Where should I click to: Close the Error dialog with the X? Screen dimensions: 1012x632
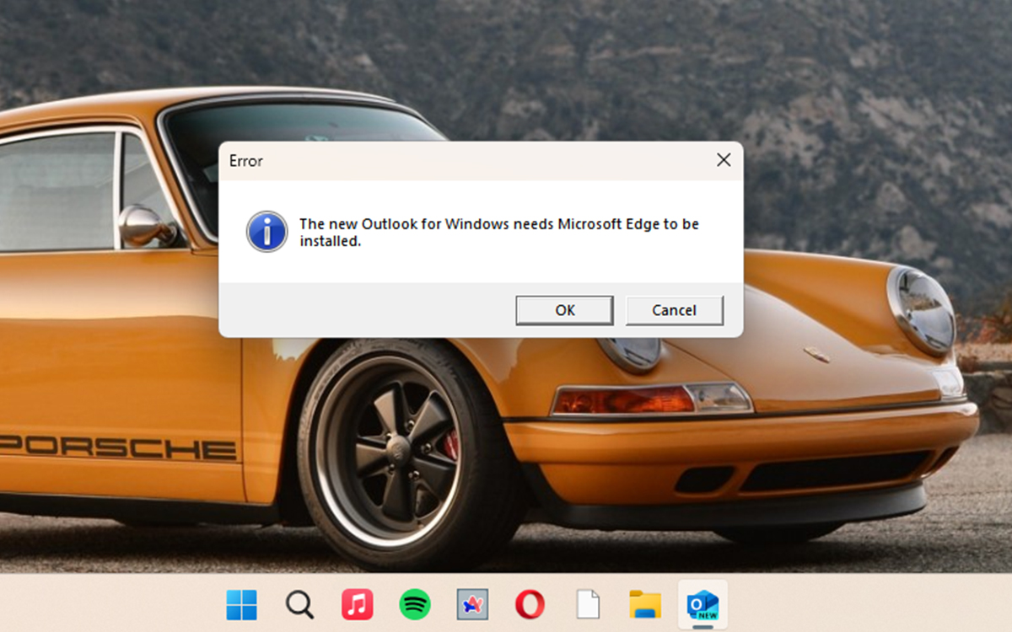724,160
